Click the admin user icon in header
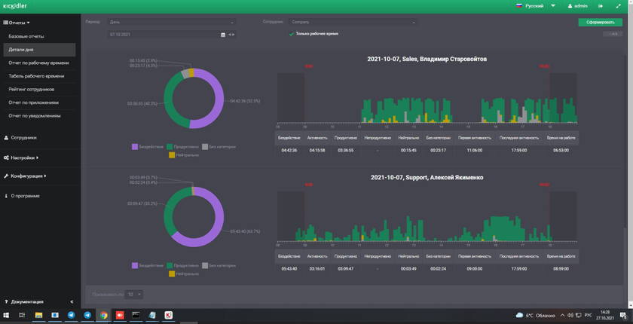The image size is (633, 324). (570, 6)
